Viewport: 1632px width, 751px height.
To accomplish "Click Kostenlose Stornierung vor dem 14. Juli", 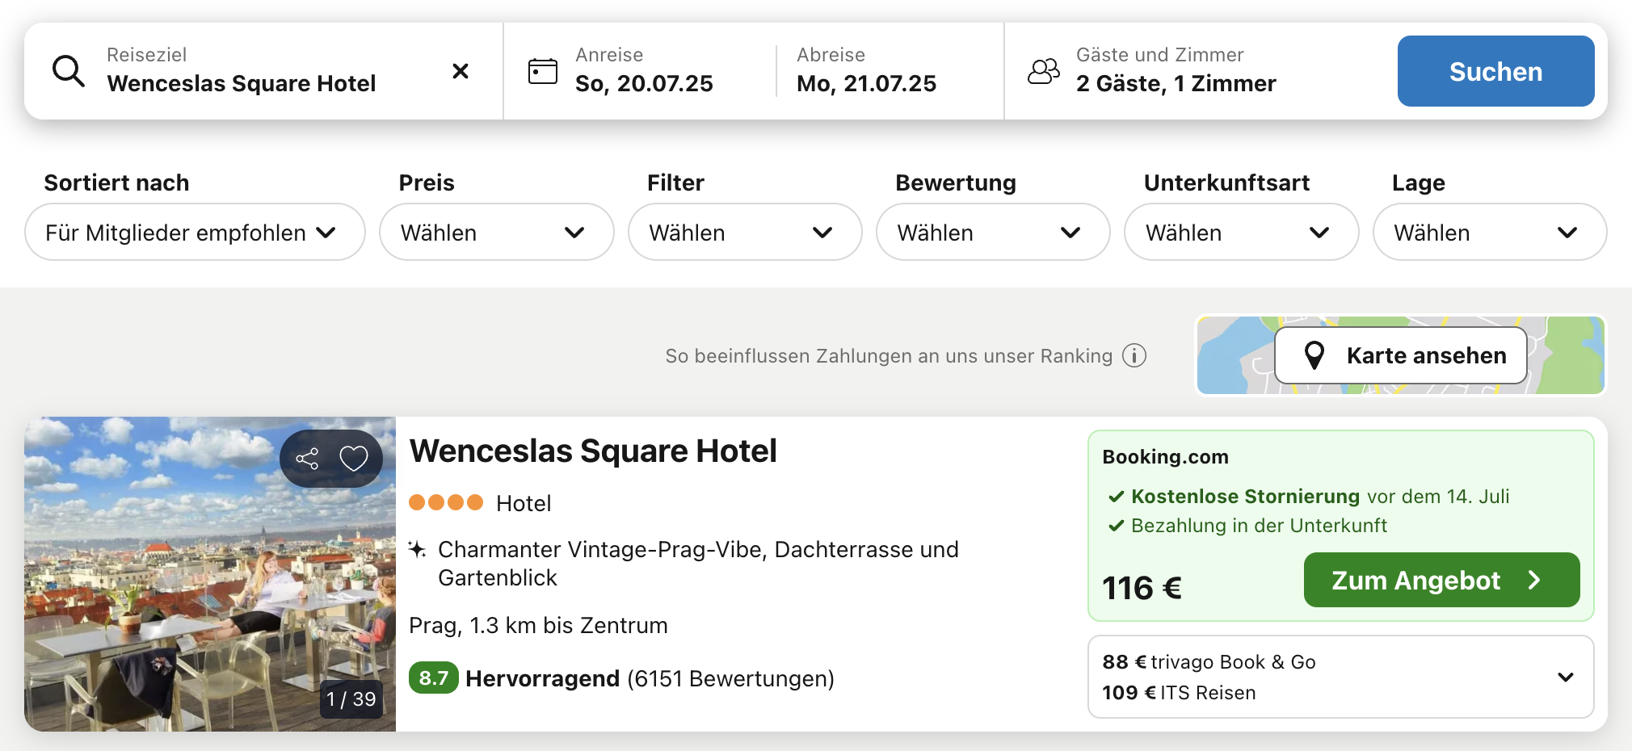I will (x=1320, y=496).
